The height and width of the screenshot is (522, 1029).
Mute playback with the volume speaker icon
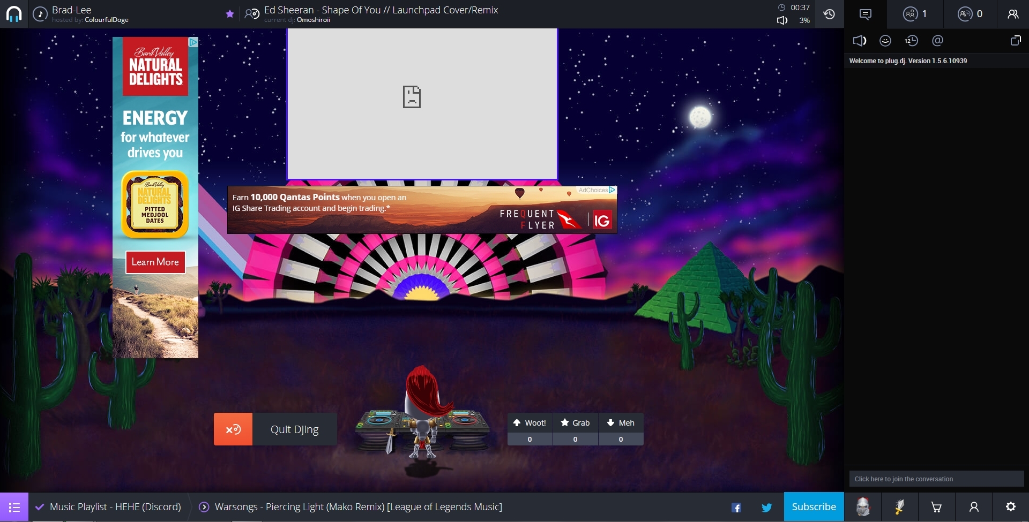click(x=782, y=20)
